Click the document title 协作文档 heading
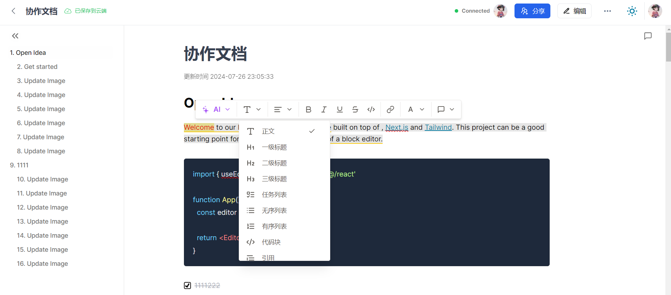 (x=215, y=54)
